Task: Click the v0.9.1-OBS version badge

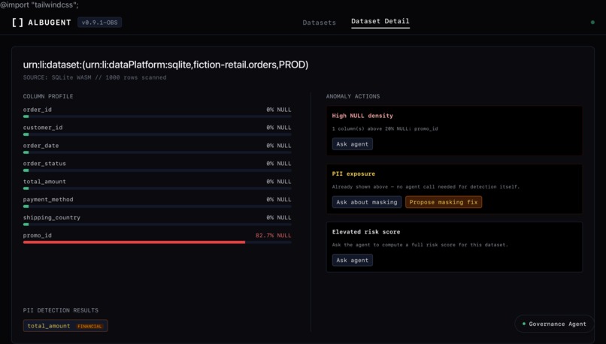Action: click(99, 23)
